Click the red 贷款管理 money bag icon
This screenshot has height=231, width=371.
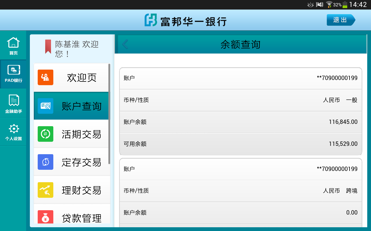(46, 217)
